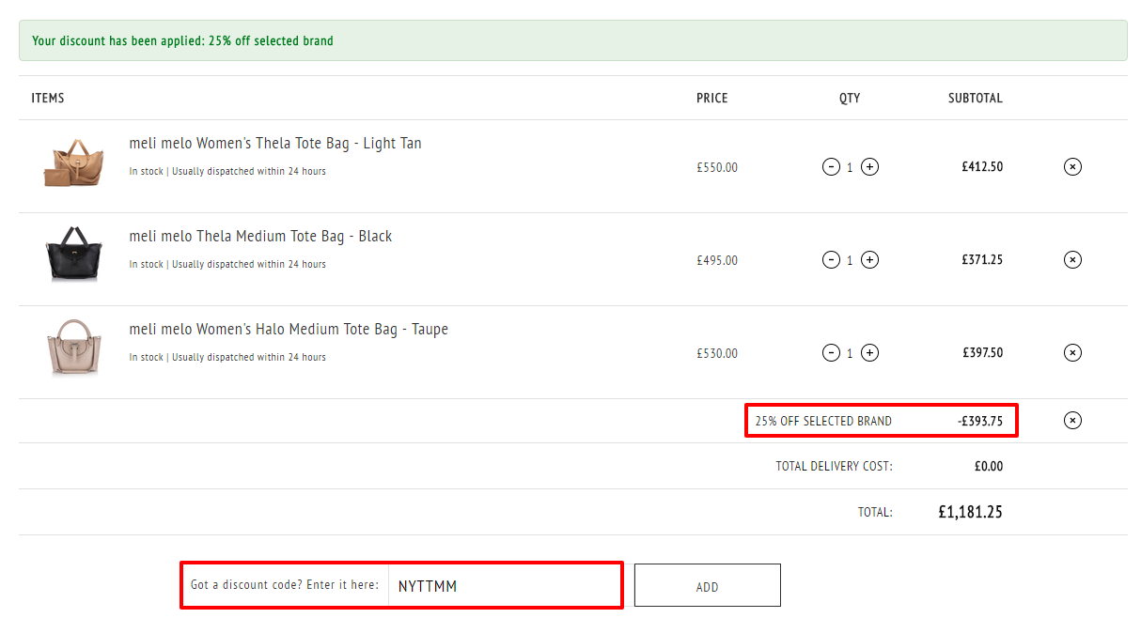The height and width of the screenshot is (618, 1141).
Task: Select the £1,181.25 total amount
Action: [971, 513]
